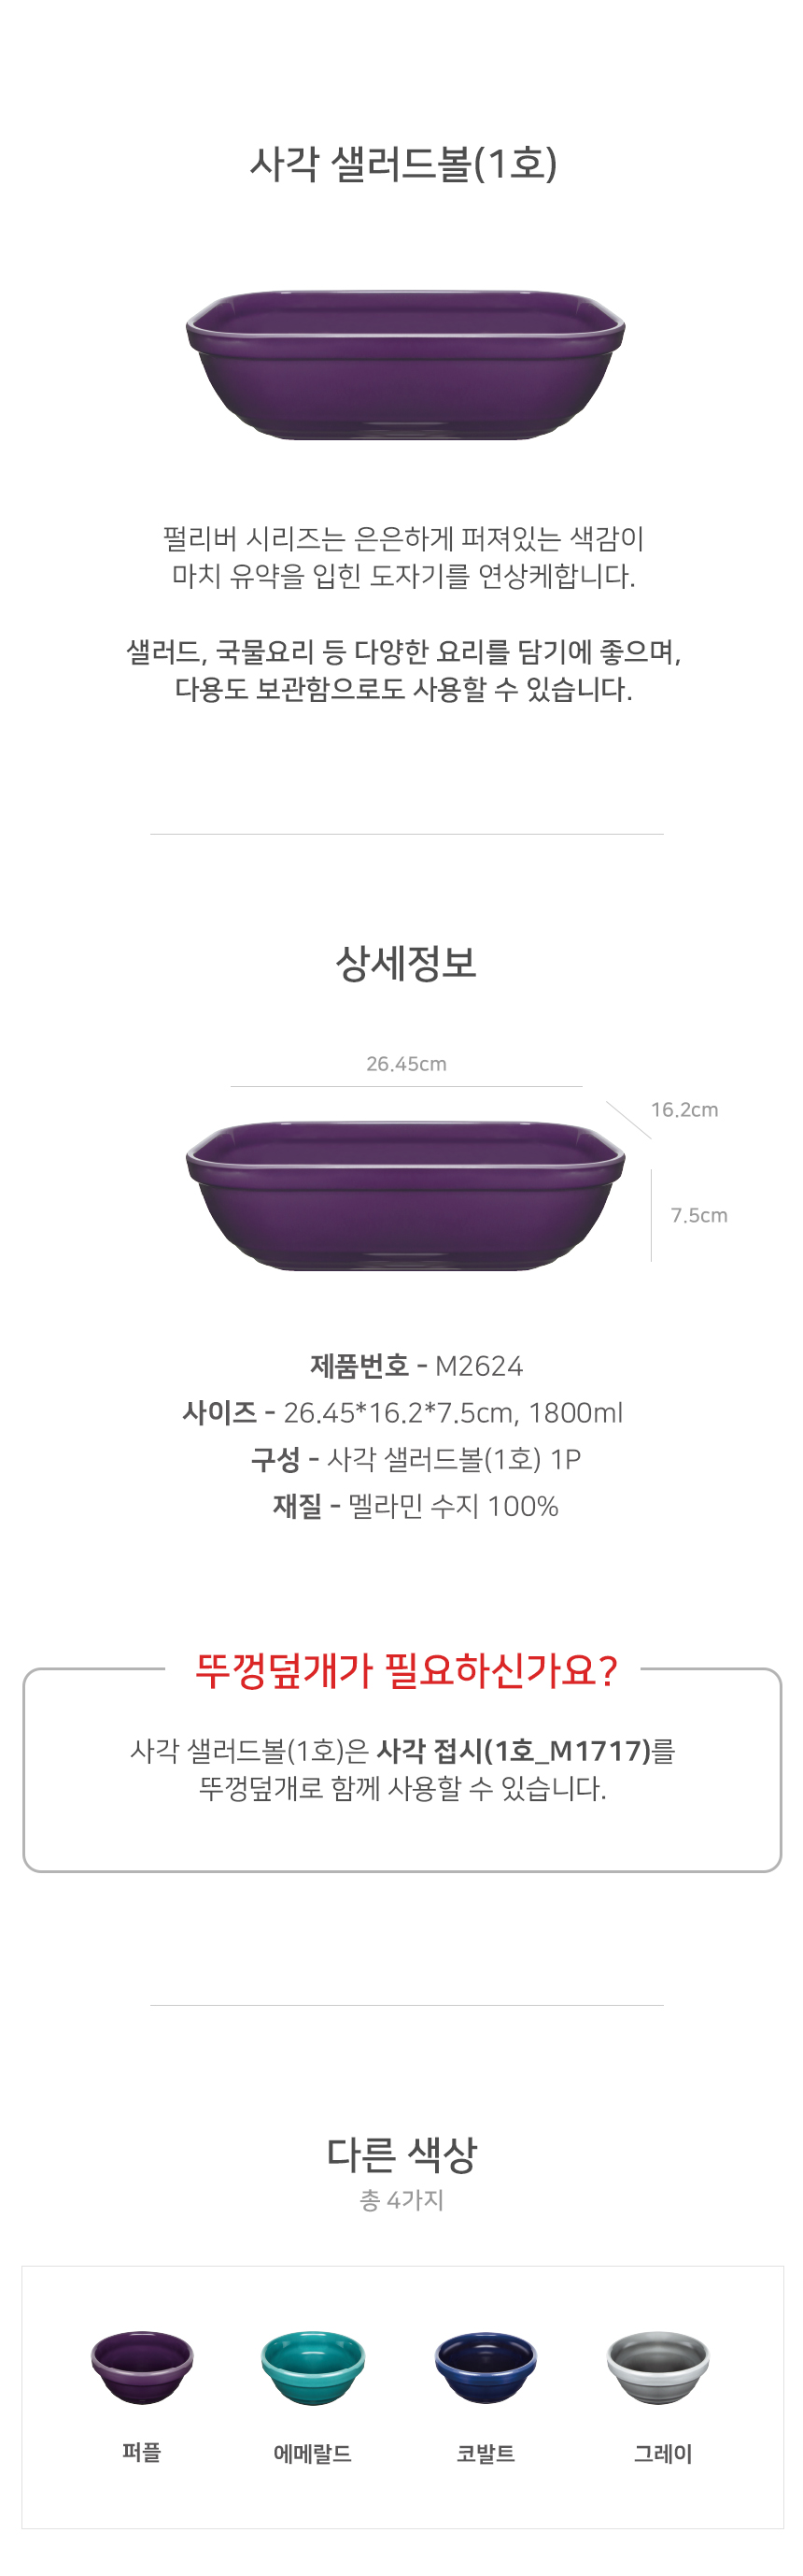Click the 7.5cm height label

click(698, 1216)
